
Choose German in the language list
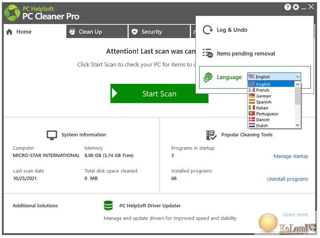click(271, 96)
